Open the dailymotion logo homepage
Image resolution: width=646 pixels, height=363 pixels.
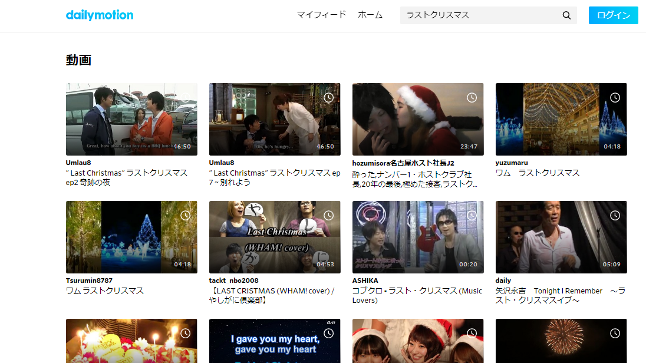[100, 15]
